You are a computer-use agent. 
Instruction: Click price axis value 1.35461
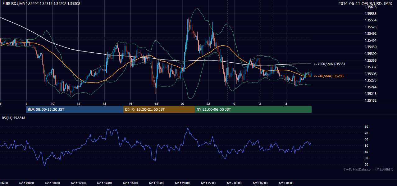(x=371, y=41)
